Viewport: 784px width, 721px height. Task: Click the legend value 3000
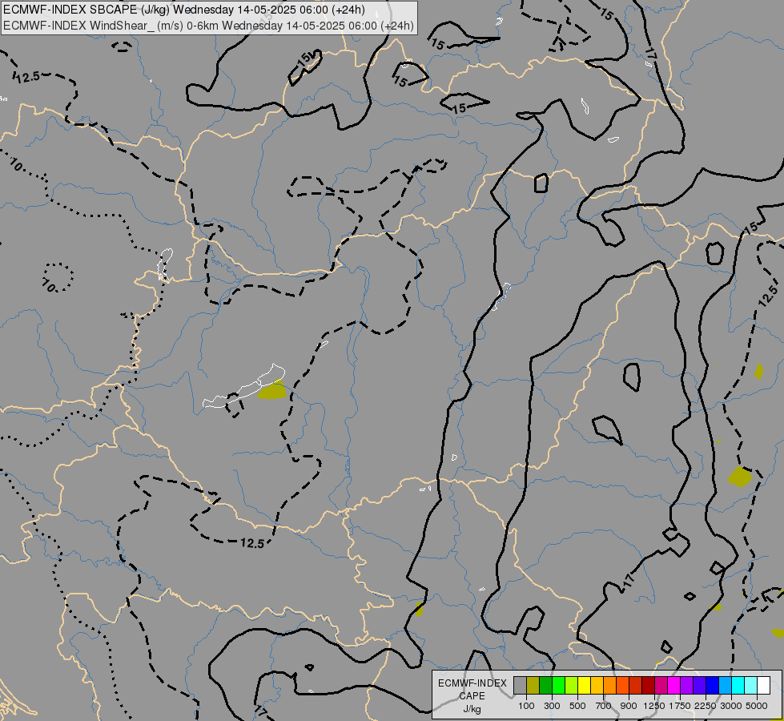click(731, 706)
